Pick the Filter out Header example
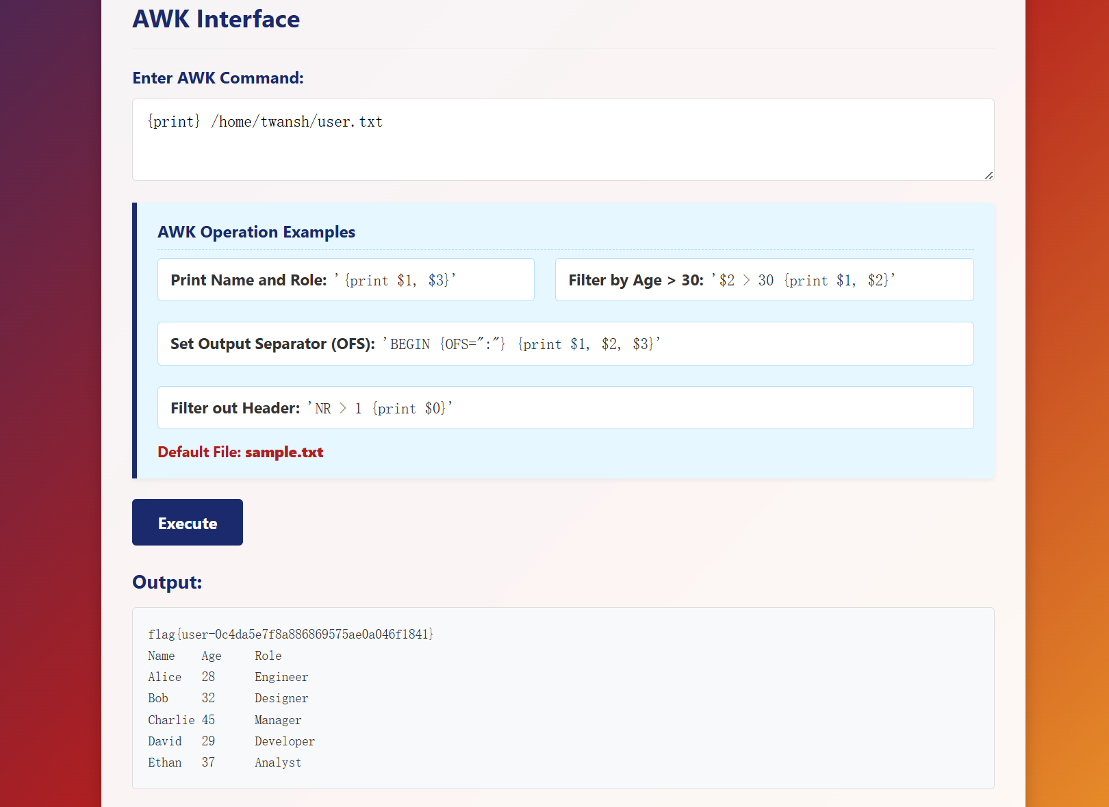This screenshot has height=807, width=1109. (565, 408)
